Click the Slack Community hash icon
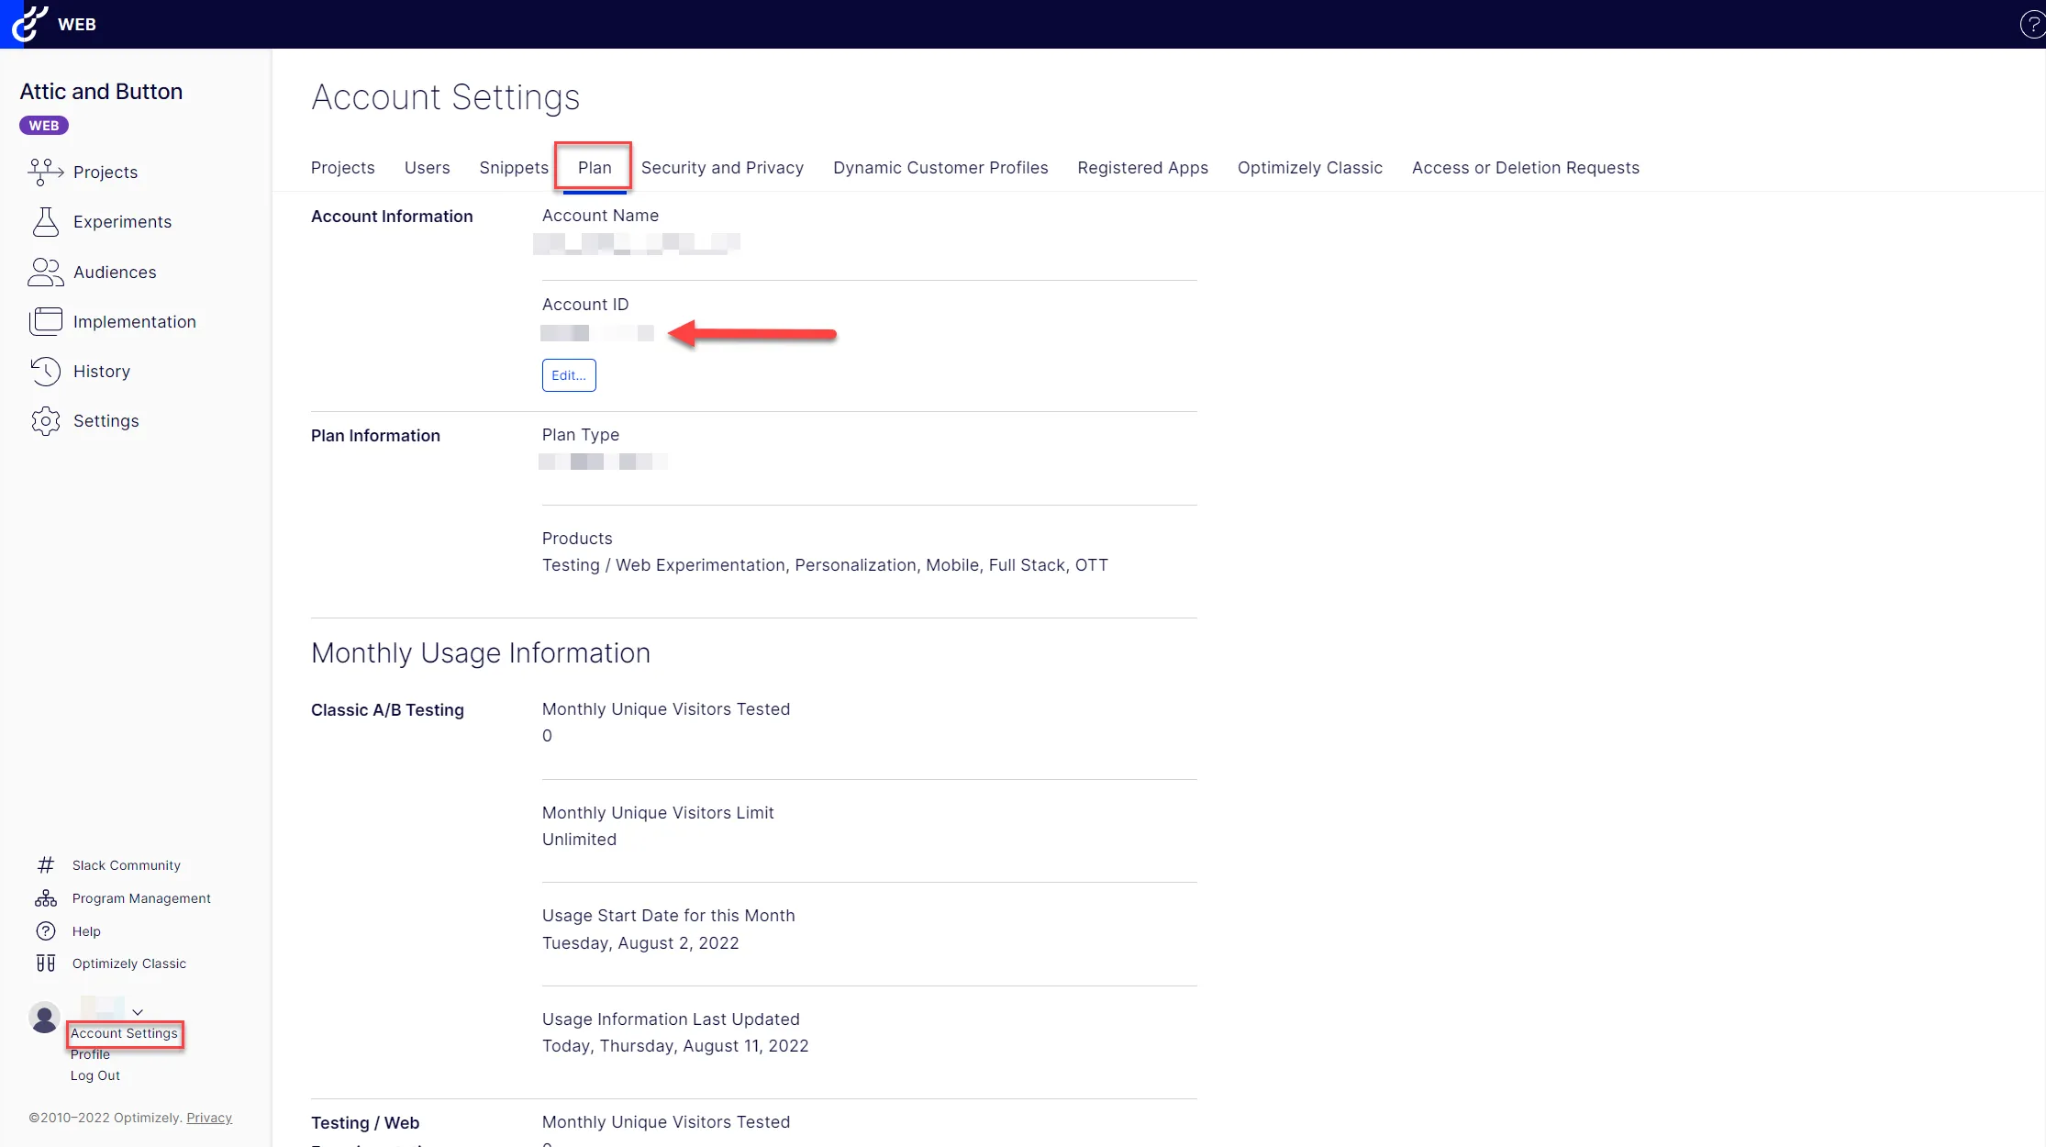This screenshot has height=1147, width=2046. coord(46,865)
